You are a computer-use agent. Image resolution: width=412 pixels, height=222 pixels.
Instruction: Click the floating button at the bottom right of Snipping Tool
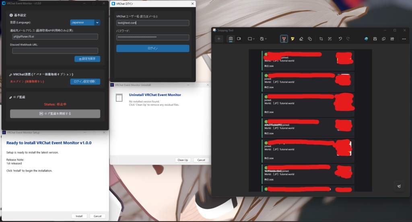coord(399,186)
